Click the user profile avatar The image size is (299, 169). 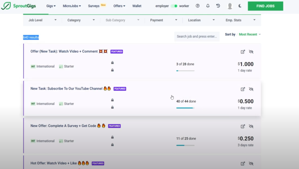[x=230, y=6]
